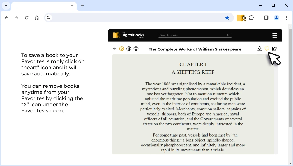Toggle the bookmark star in address bar

tap(227, 18)
